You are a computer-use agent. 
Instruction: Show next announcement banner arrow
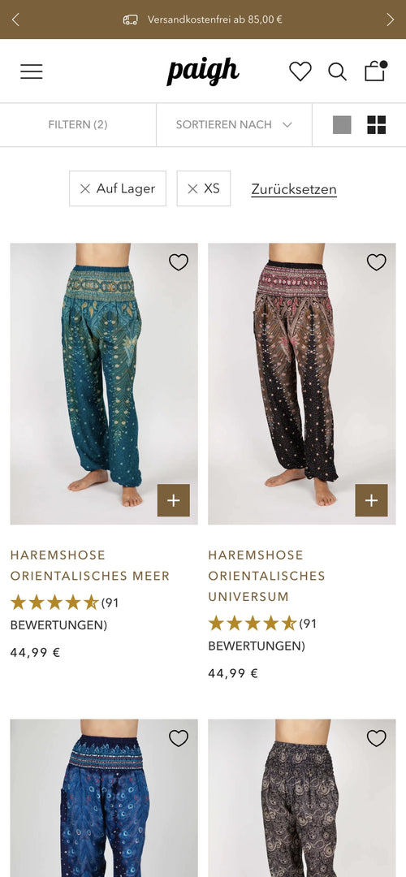[x=391, y=19]
